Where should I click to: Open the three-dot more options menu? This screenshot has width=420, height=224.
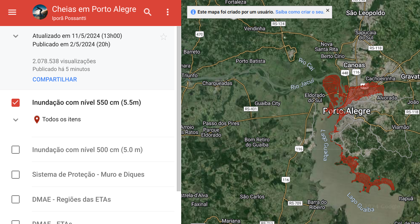[168, 12]
